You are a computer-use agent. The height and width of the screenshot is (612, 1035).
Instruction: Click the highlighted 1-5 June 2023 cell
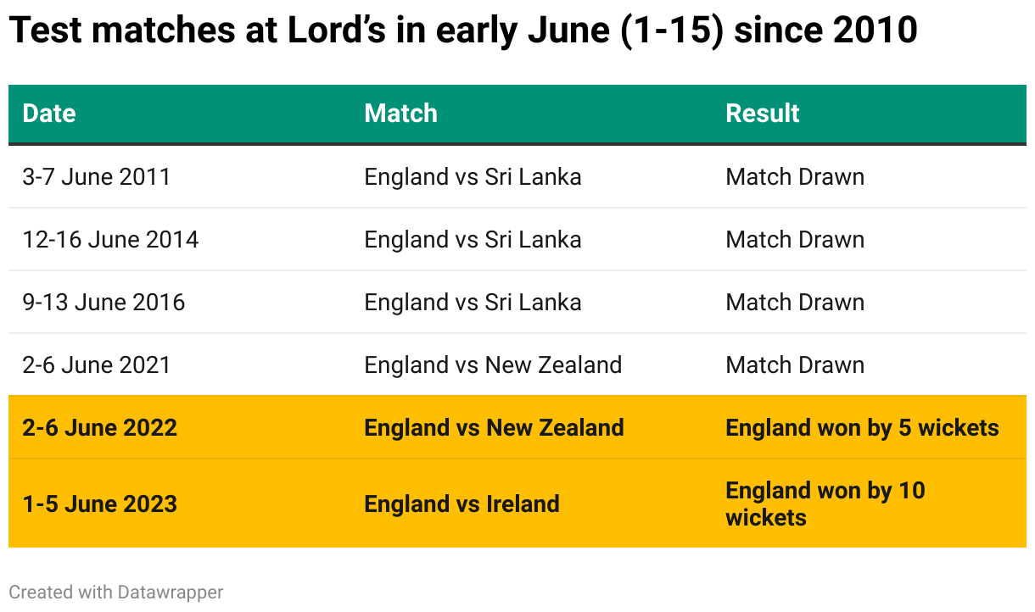click(100, 504)
